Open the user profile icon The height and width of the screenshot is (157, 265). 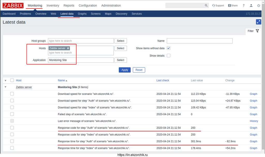251,5
